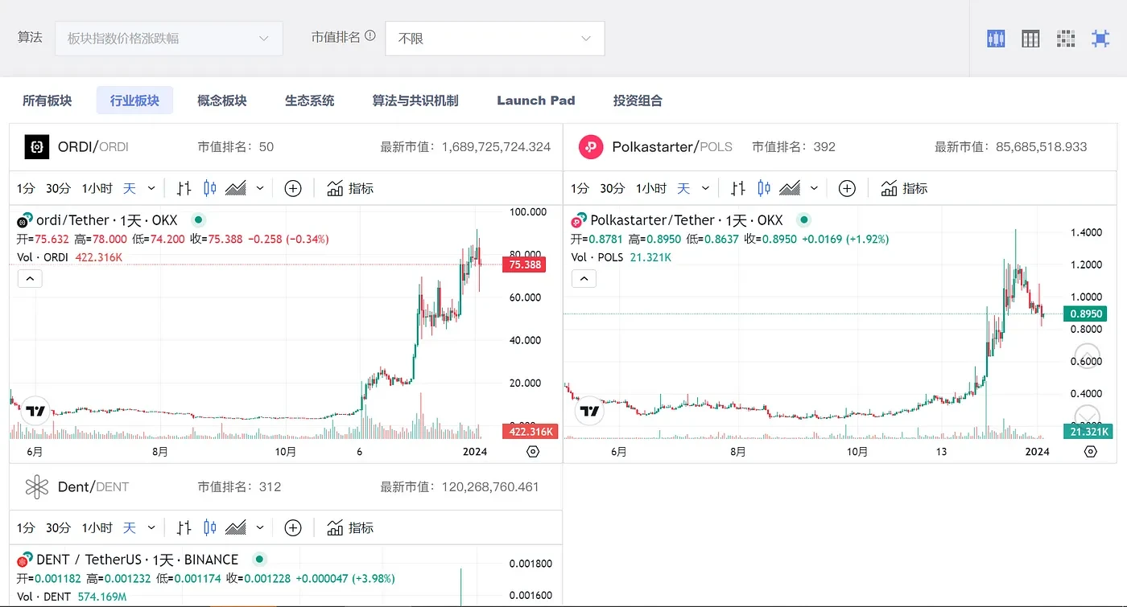This screenshot has height=607, width=1127.
Task: Collapse the ORDI chart legend with the arrow button
Action: click(x=30, y=278)
